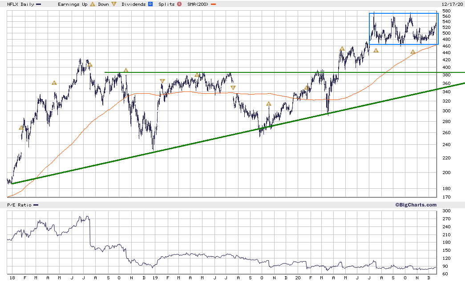Click the 270 label on P/E axis
This screenshot has height=282, width=465.
click(x=446, y=219)
